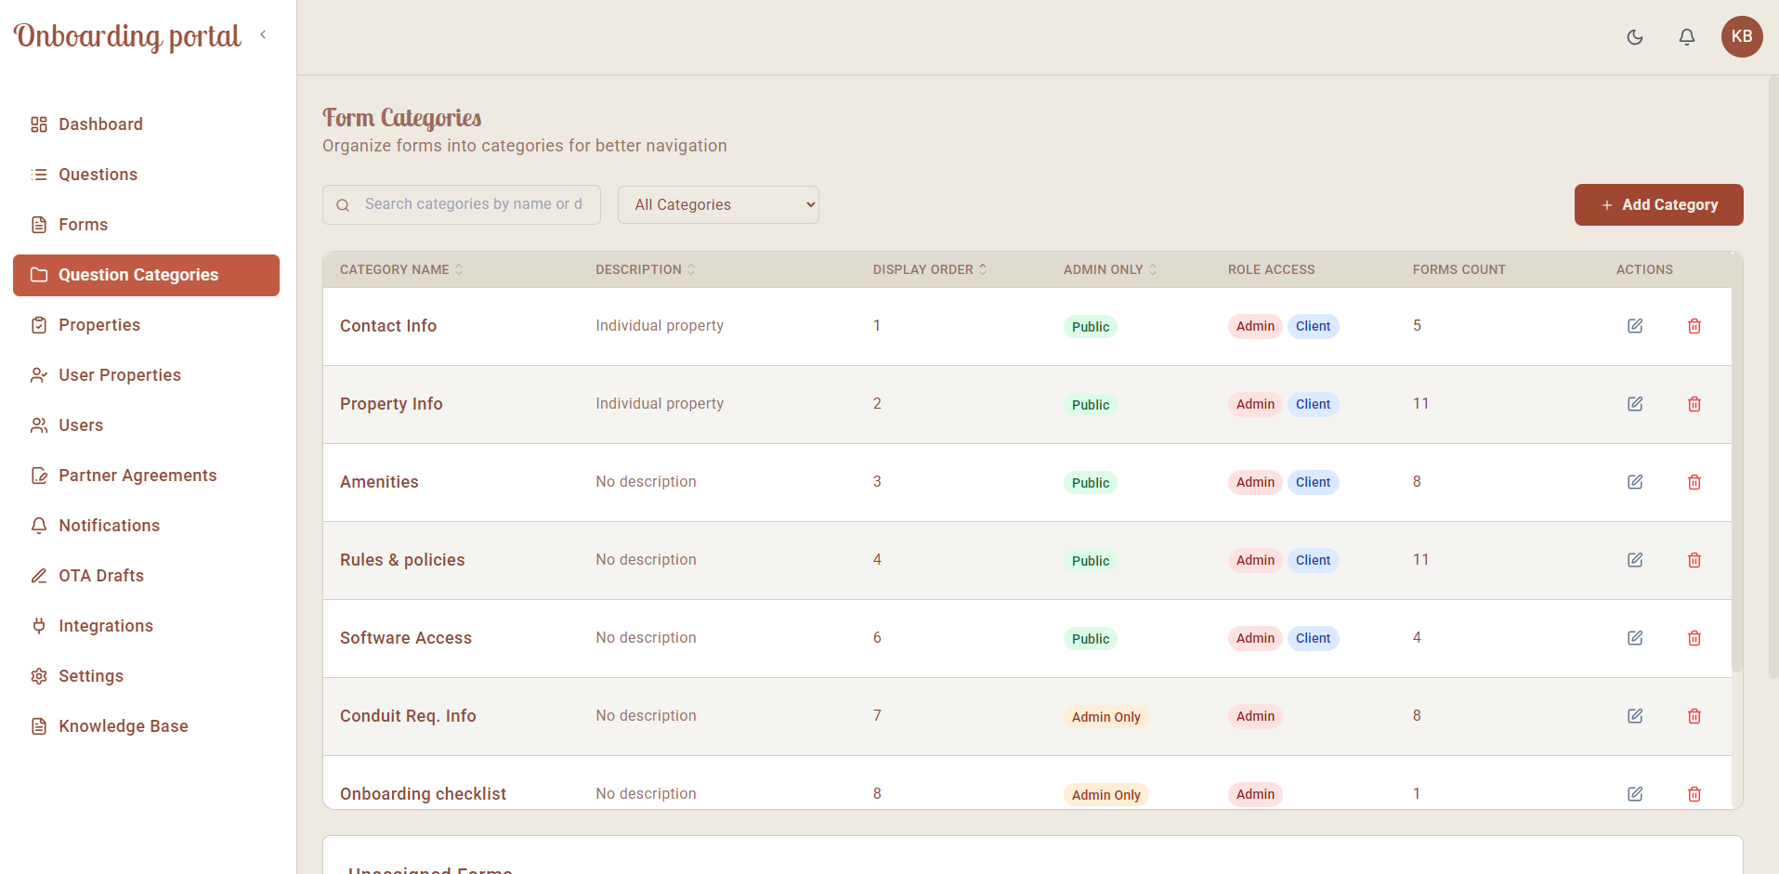Click the Add Category button

[1658, 204]
